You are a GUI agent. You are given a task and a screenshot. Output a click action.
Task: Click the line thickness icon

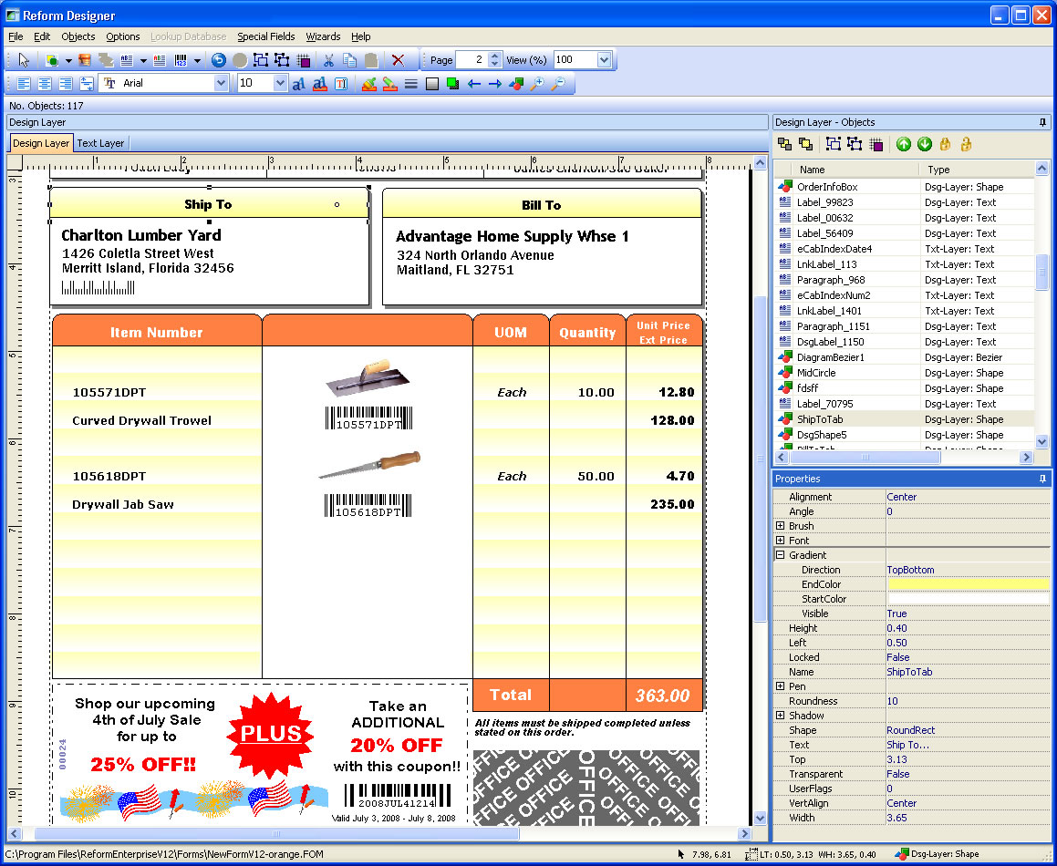[x=410, y=84]
